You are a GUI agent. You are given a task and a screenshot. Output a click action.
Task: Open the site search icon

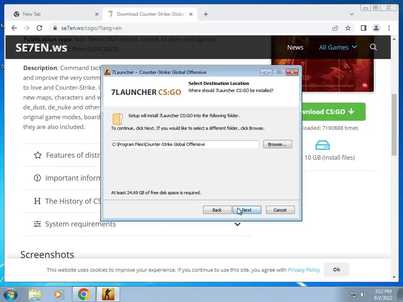[373, 47]
